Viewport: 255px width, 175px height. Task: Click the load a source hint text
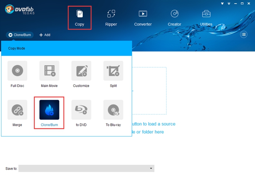(x=154, y=124)
